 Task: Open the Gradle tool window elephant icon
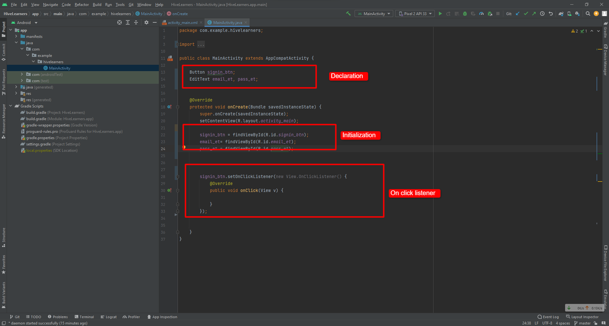click(605, 29)
